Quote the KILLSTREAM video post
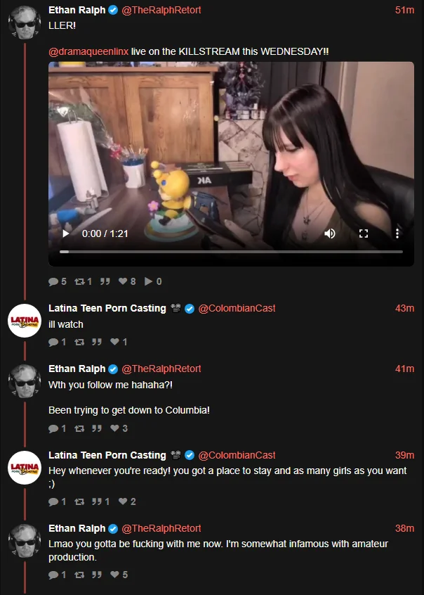Screen dimensions: 424x595 (x=105, y=281)
